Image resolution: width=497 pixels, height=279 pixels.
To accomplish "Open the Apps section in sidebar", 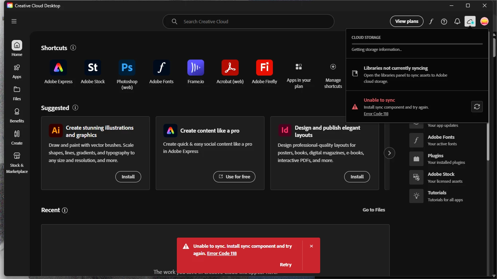I will (x=17, y=71).
